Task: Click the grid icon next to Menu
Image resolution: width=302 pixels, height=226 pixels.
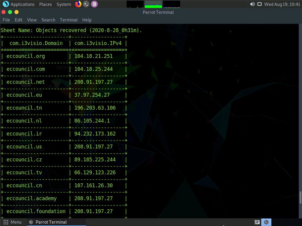Action: pos(6,222)
